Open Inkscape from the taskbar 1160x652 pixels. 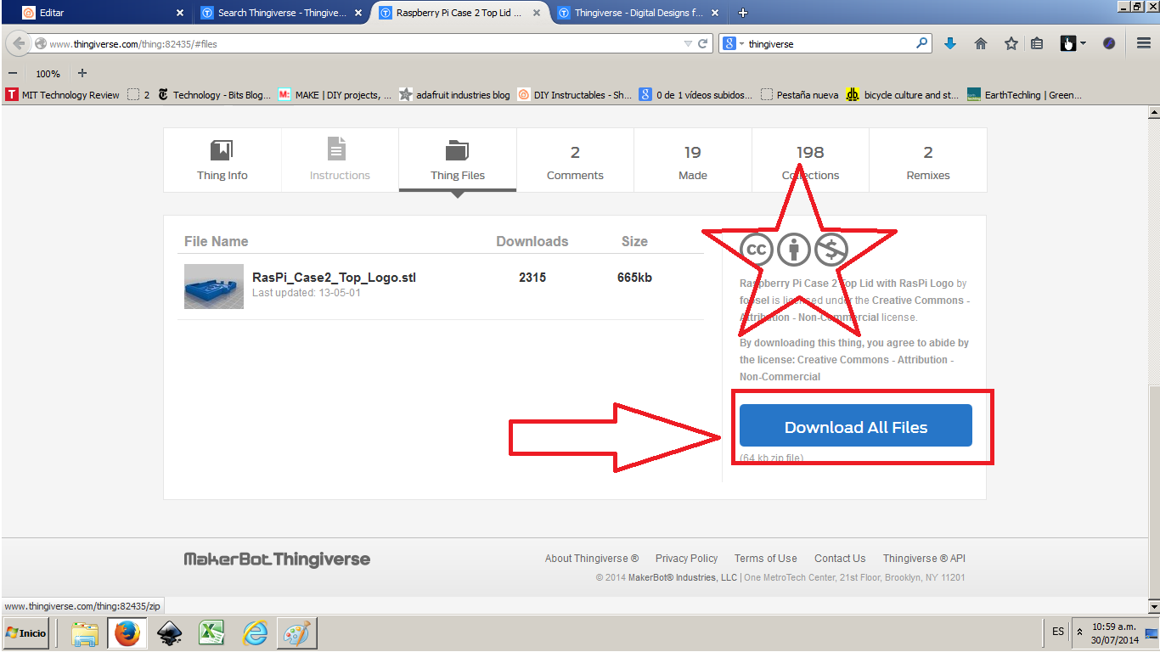click(170, 633)
